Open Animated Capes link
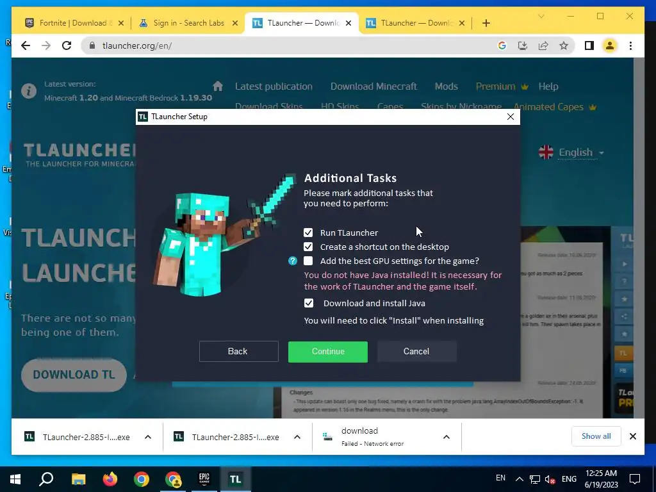The height and width of the screenshot is (492, 656). tap(555, 107)
